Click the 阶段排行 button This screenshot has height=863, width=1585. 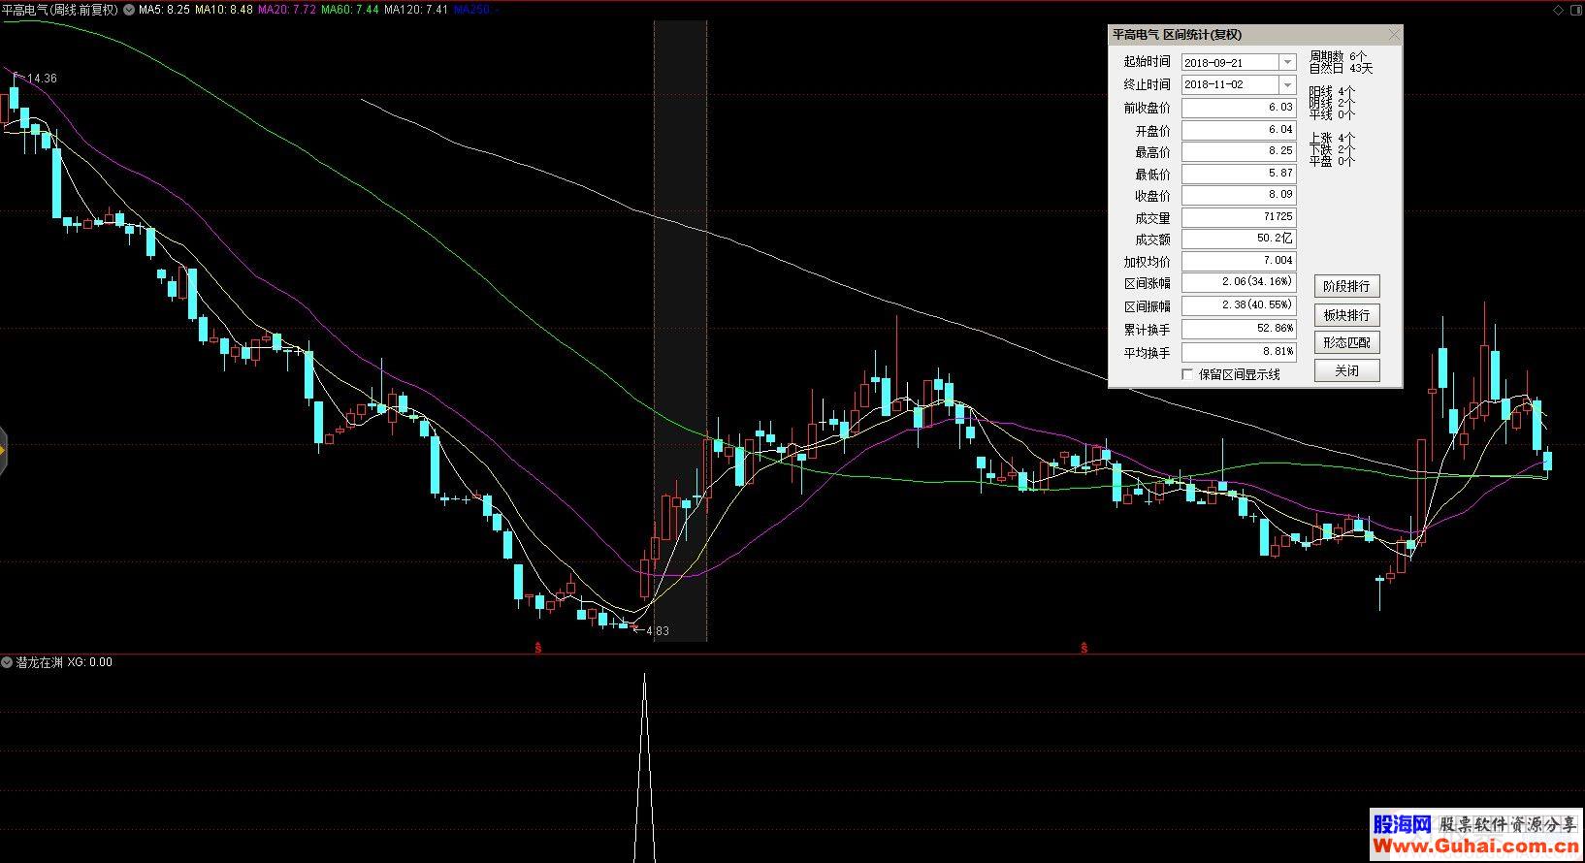pyautogui.click(x=1346, y=286)
